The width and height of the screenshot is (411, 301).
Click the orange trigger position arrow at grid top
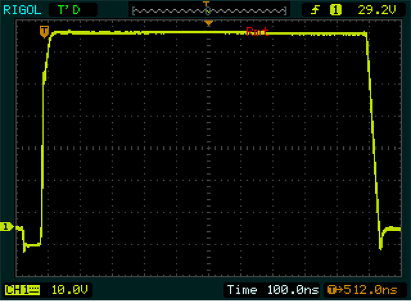pos(208,24)
